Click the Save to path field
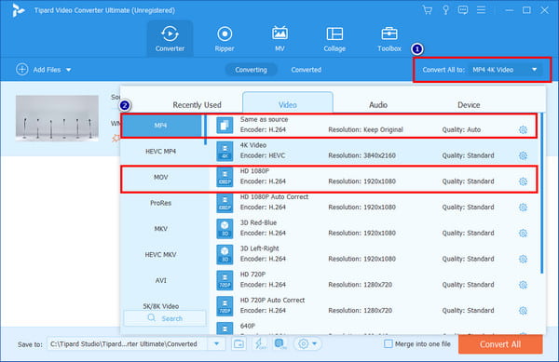 pos(129,343)
